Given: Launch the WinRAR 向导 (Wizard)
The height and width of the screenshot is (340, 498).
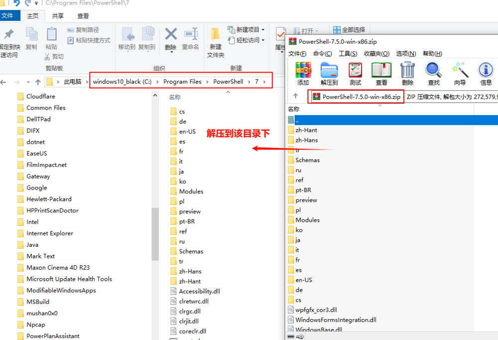Looking at the screenshot, I should click(460, 73).
